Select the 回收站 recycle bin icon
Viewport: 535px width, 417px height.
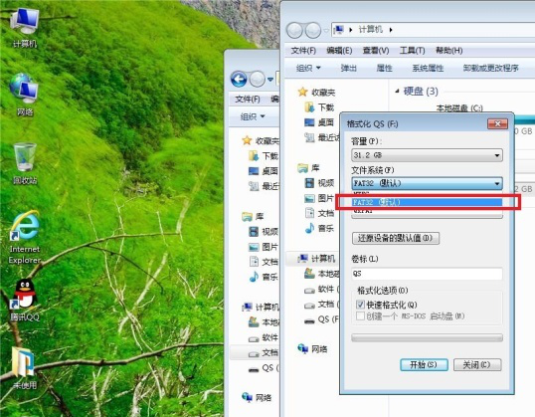[25, 163]
